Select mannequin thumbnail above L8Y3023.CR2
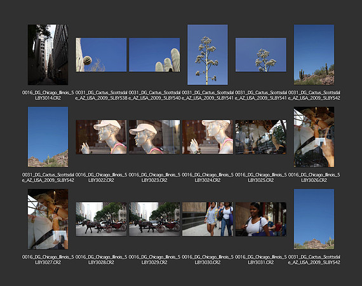The image size is (362, 286). pos(154,137)
